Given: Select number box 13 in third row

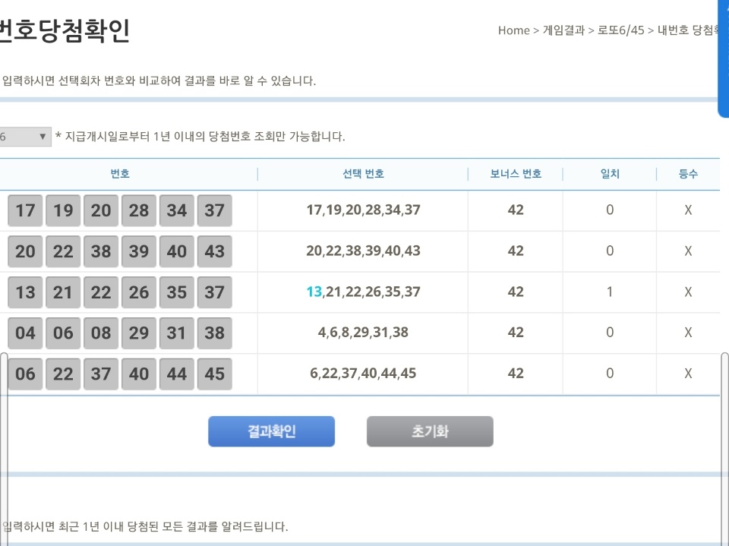Looking at the screenshot, I should coord(25,292).
